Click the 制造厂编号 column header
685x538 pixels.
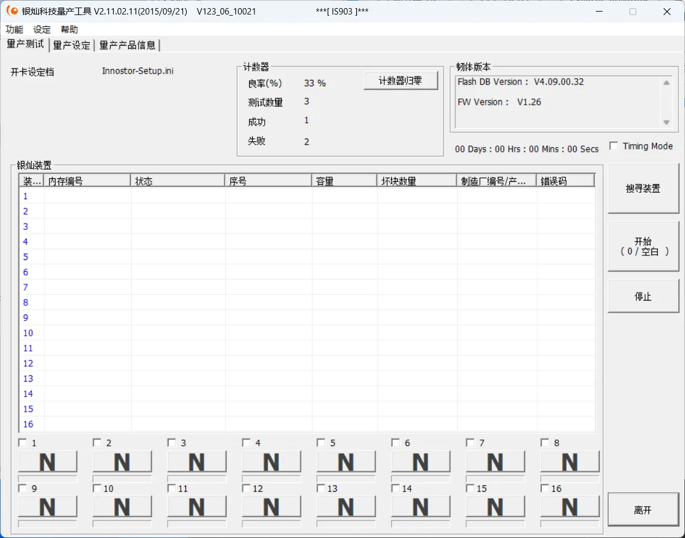[496, 181]
